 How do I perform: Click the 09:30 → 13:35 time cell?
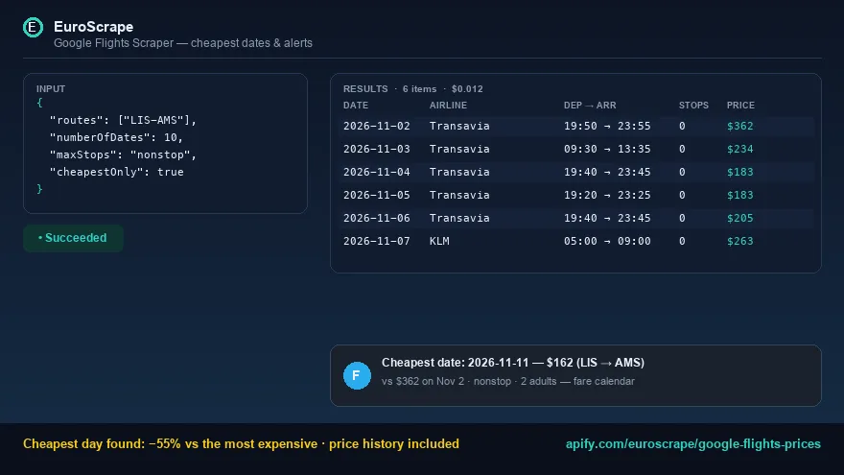pos(607,149)
